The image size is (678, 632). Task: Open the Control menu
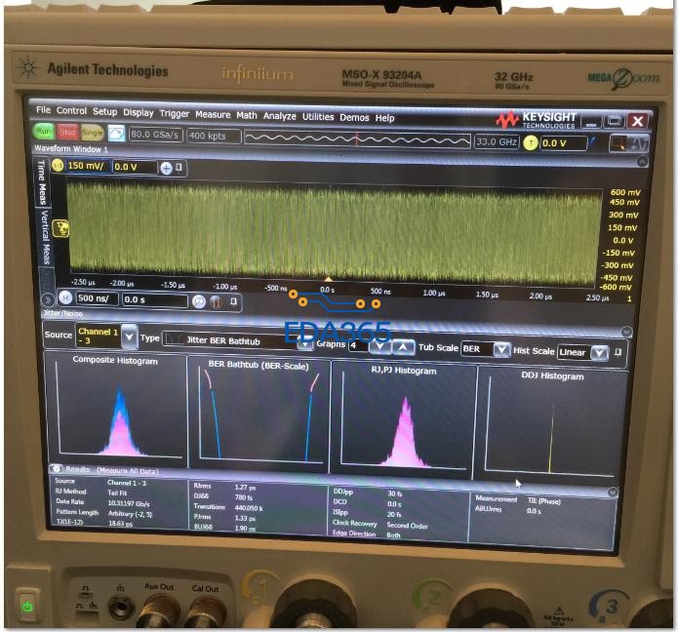coord(71,110)
